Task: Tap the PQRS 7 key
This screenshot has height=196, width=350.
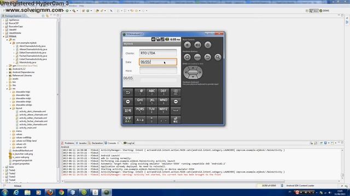Action: [140, 111]
